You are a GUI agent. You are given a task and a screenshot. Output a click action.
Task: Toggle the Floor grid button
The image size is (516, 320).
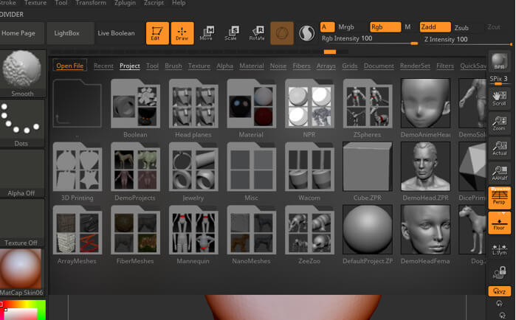(x=499, y=222)
